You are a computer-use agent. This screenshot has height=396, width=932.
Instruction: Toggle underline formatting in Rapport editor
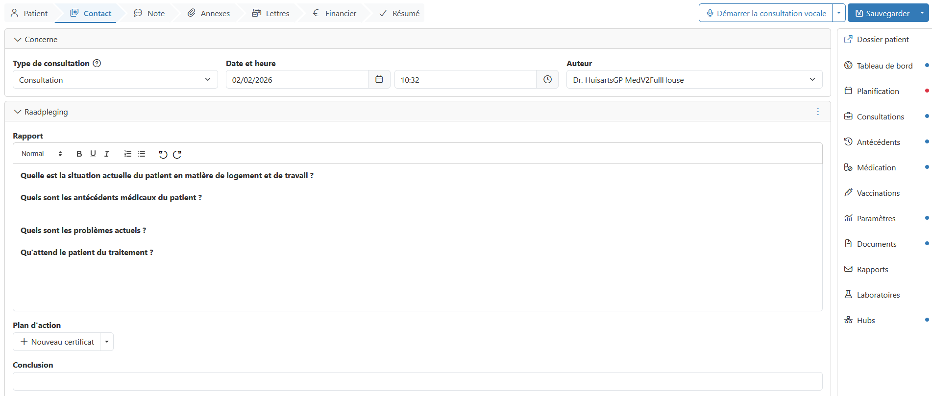93,154
